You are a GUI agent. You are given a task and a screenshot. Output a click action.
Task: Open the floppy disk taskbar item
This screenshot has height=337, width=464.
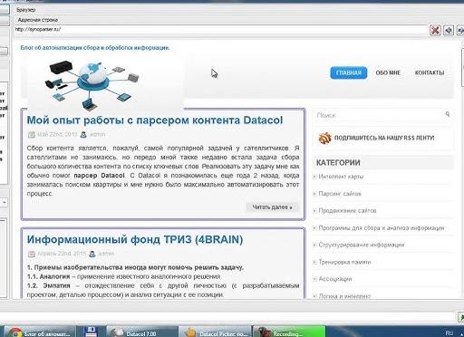pyautogui.click(x=91, y=332)
